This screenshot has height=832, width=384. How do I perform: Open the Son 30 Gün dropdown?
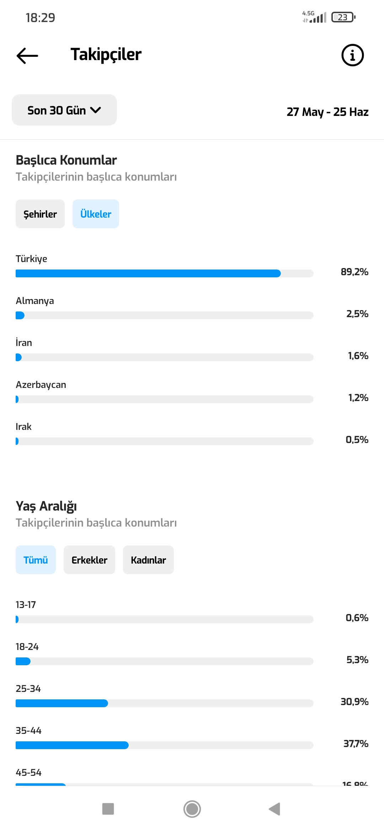point(64,110)
